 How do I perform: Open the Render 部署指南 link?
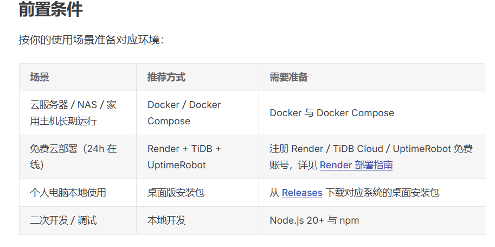[356, 165]
